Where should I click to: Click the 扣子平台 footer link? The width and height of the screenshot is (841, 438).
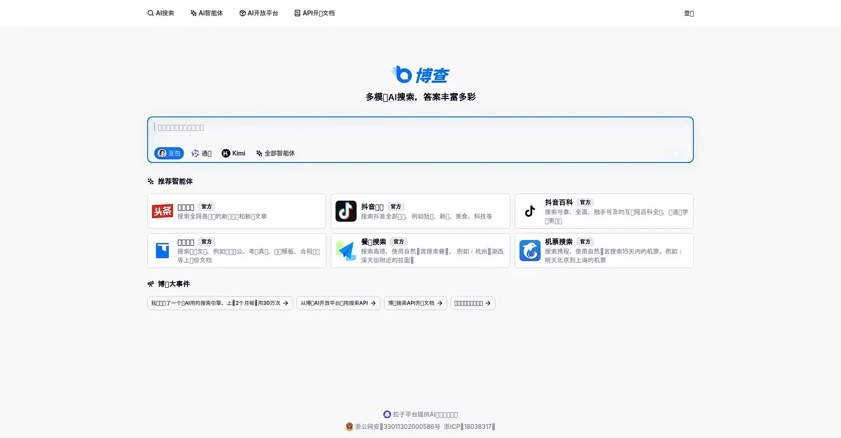(x=421, y=415)
